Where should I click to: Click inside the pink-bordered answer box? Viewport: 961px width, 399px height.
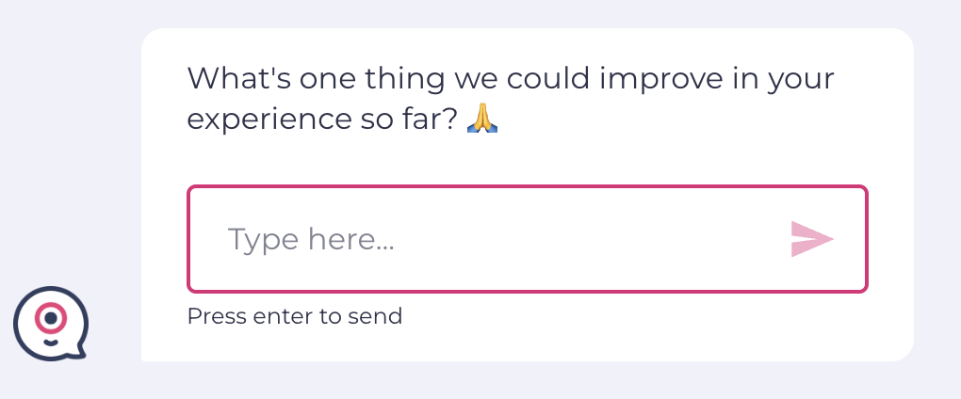coord(528,239)
